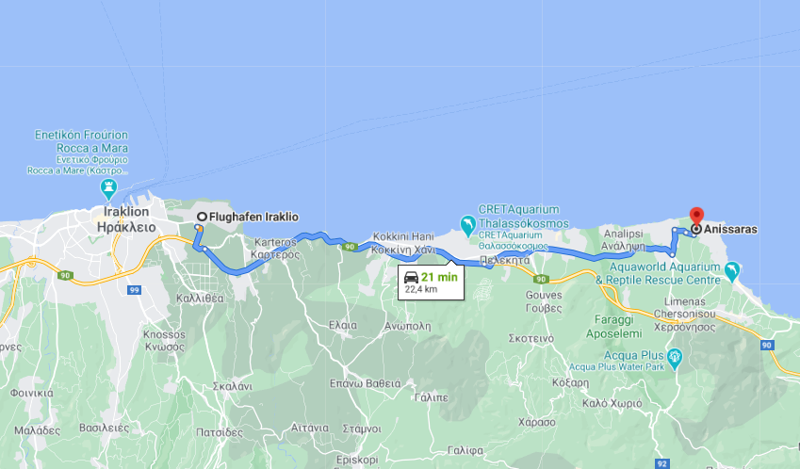Select the car icon in route box
The image size is (800, 469).
click(x=411, y=278)
